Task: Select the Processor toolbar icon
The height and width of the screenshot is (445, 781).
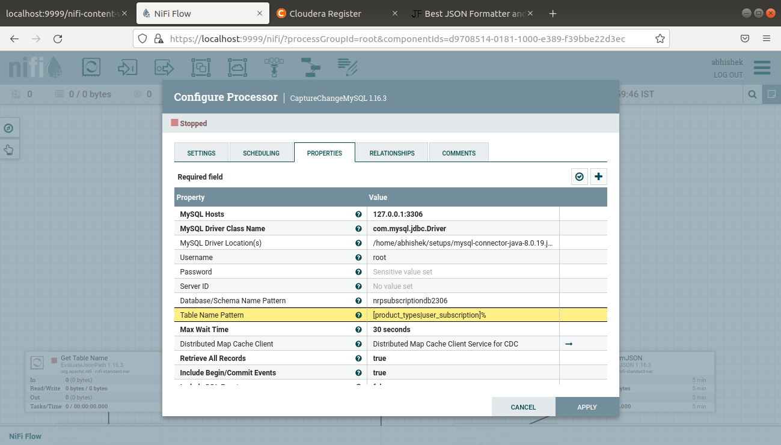Action: 91,67
